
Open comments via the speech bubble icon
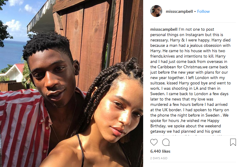(x=166, y=142)
